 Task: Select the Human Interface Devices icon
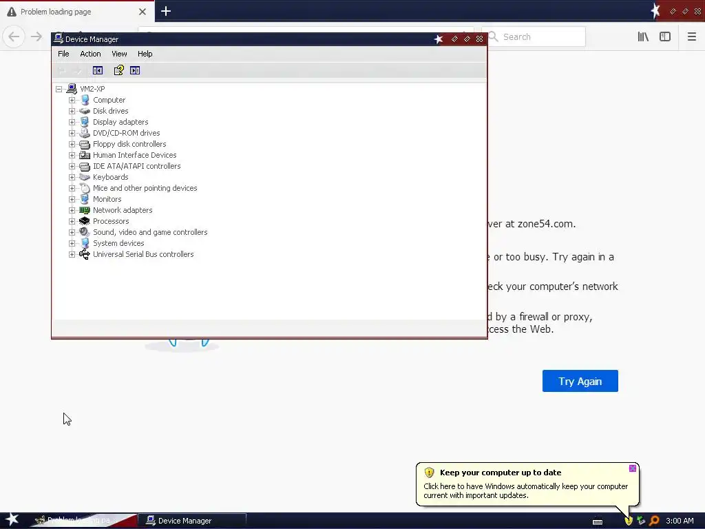click(85, 155)
